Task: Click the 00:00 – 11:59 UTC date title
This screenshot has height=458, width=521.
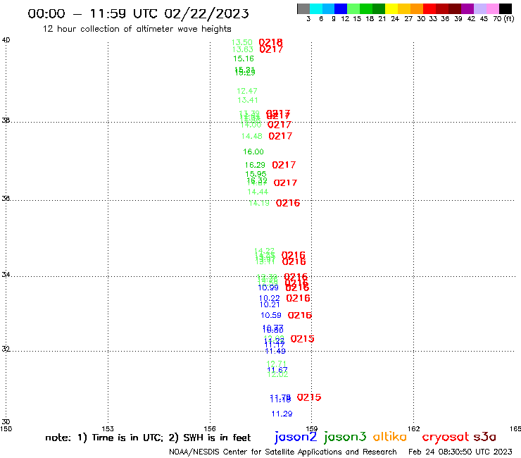Action: click(x=138, y=13)
